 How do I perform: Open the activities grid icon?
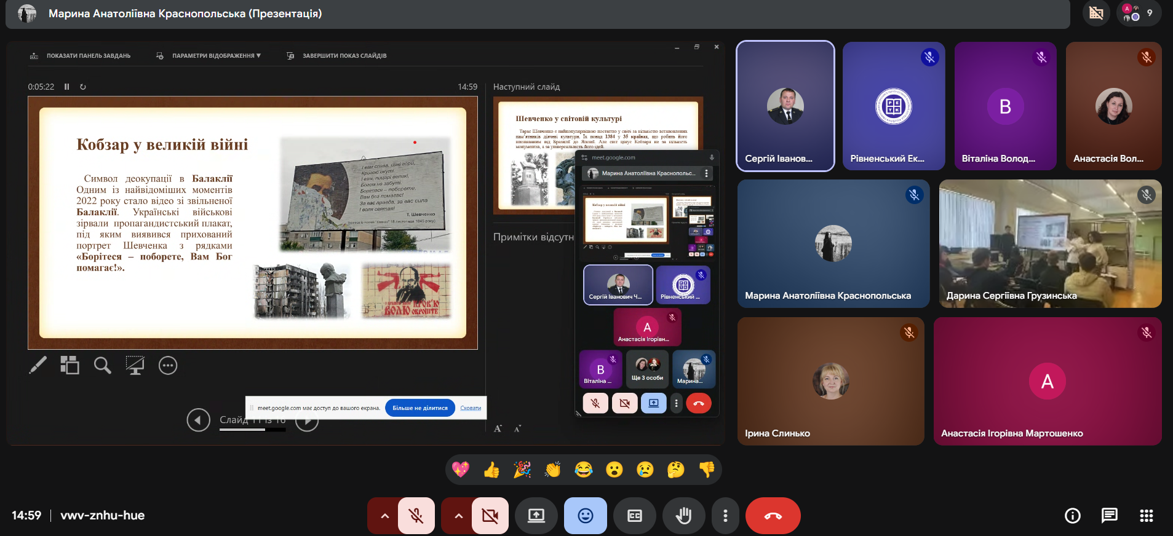[1146, 516]
